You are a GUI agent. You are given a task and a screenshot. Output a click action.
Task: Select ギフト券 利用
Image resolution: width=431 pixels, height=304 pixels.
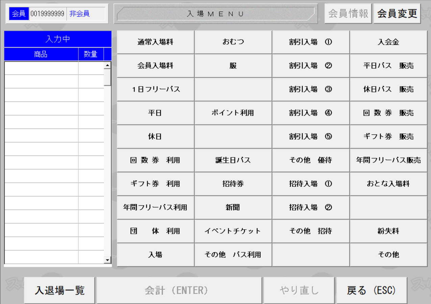pos(155,184)
